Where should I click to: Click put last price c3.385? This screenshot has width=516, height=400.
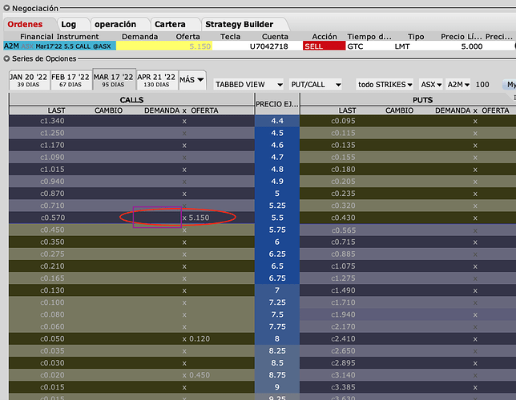coord(343,387)
